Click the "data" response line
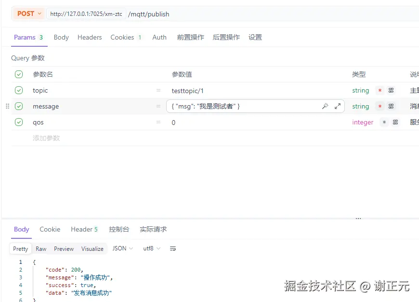This screenshot has height=302, width=419. 79,293
